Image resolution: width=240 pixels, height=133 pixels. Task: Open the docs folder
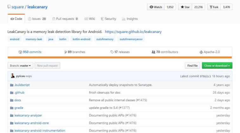tap(18, 100)
